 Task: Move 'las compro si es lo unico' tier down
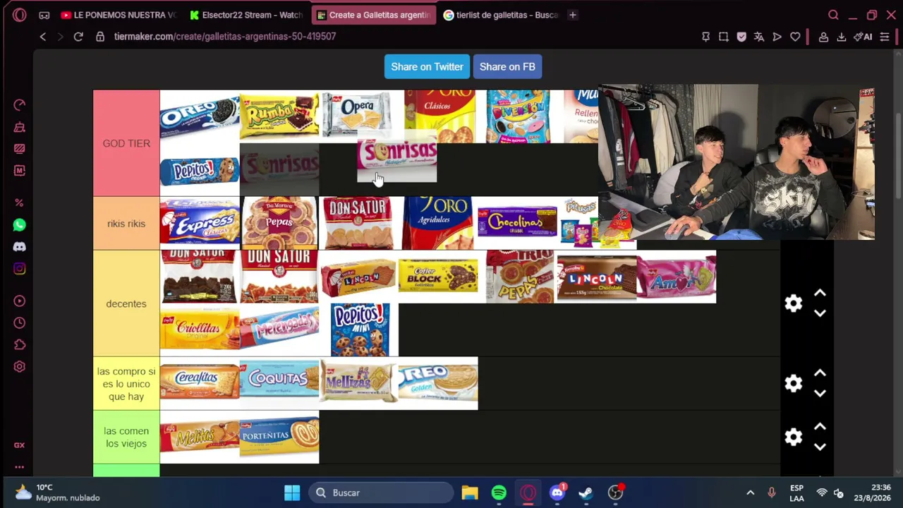tap(820, 394)
